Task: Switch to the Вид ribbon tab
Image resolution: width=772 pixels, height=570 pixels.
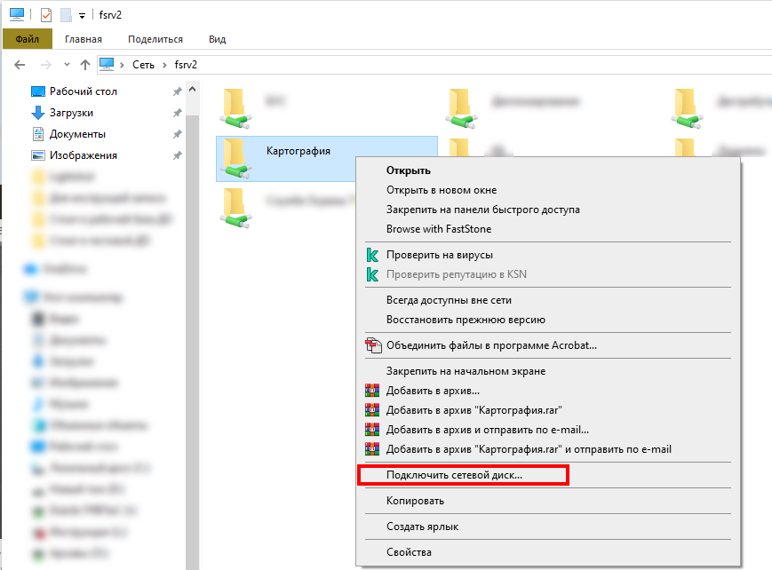Action: point(217,39)
